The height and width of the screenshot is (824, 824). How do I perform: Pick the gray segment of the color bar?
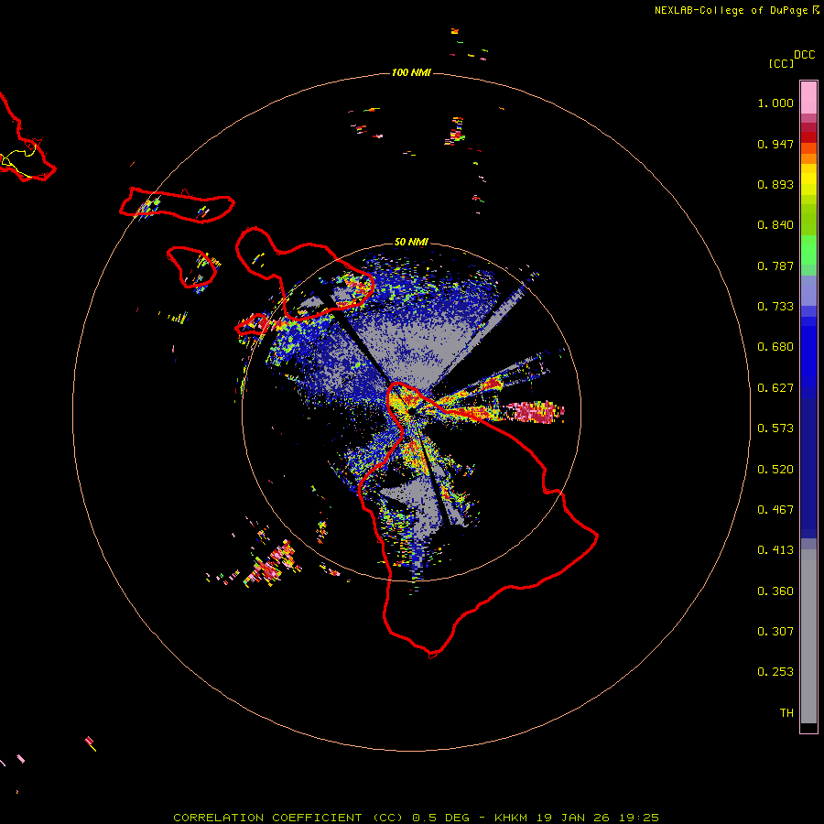click(x=808, y=636)
